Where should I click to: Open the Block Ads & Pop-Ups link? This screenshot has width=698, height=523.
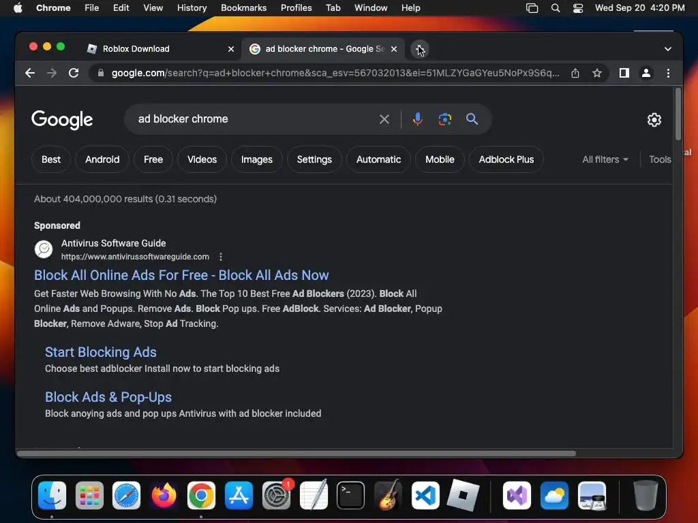(x=108, y=397)
